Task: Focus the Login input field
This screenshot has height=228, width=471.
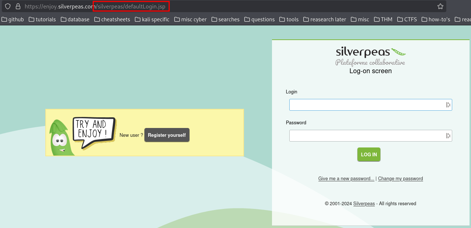Action: (x=371, y=105)
